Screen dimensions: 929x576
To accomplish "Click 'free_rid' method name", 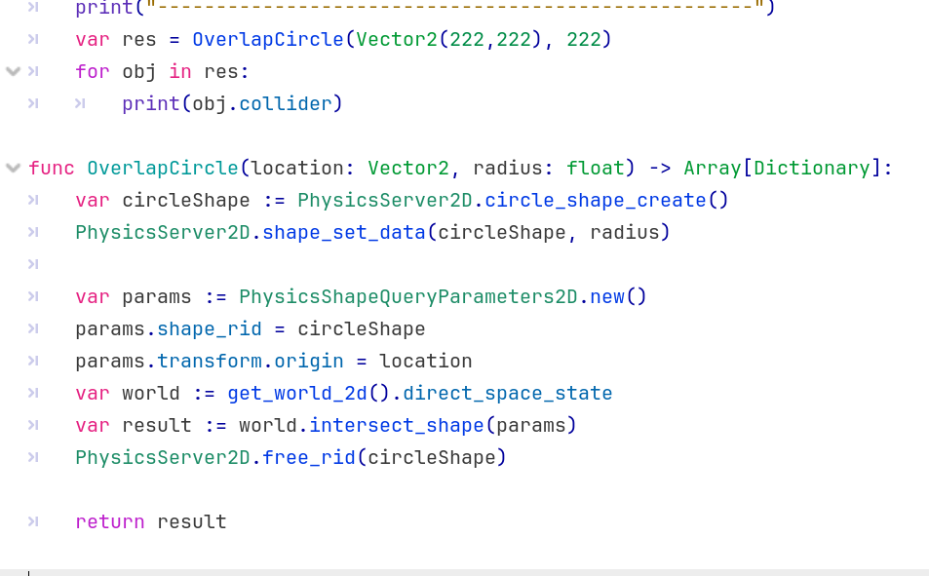I will (x=309, y=457).
